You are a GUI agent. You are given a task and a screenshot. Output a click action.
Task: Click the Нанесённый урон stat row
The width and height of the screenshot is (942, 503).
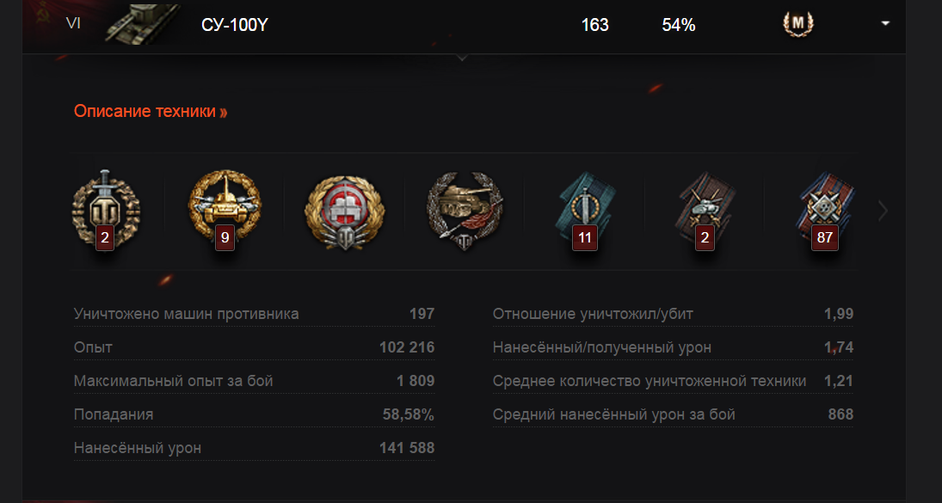(254, 448)
